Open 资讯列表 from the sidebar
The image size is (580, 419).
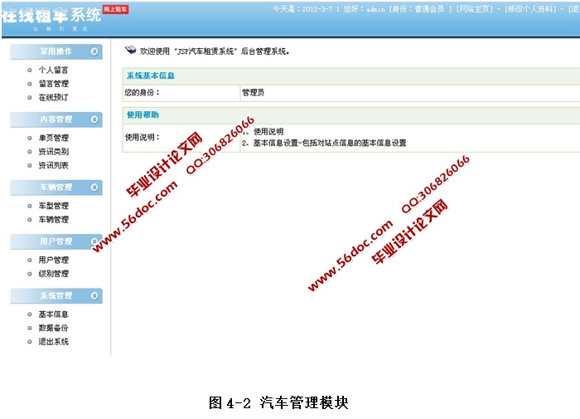(x=53, y=165)
